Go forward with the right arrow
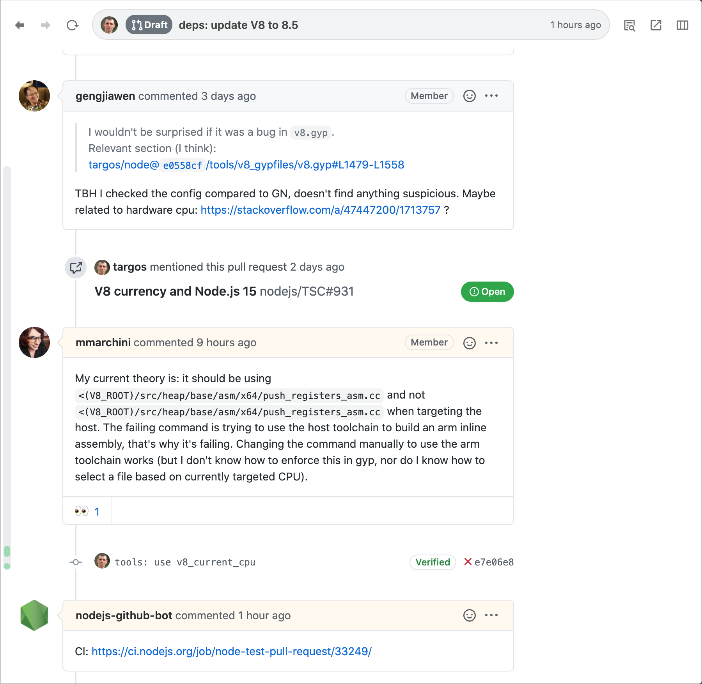This screenshot has height=684, width=702. point(46,25)
